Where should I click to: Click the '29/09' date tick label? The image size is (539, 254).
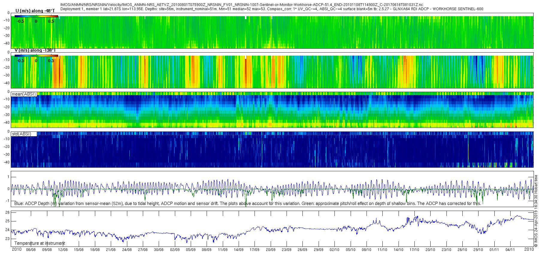click(319, 250)
